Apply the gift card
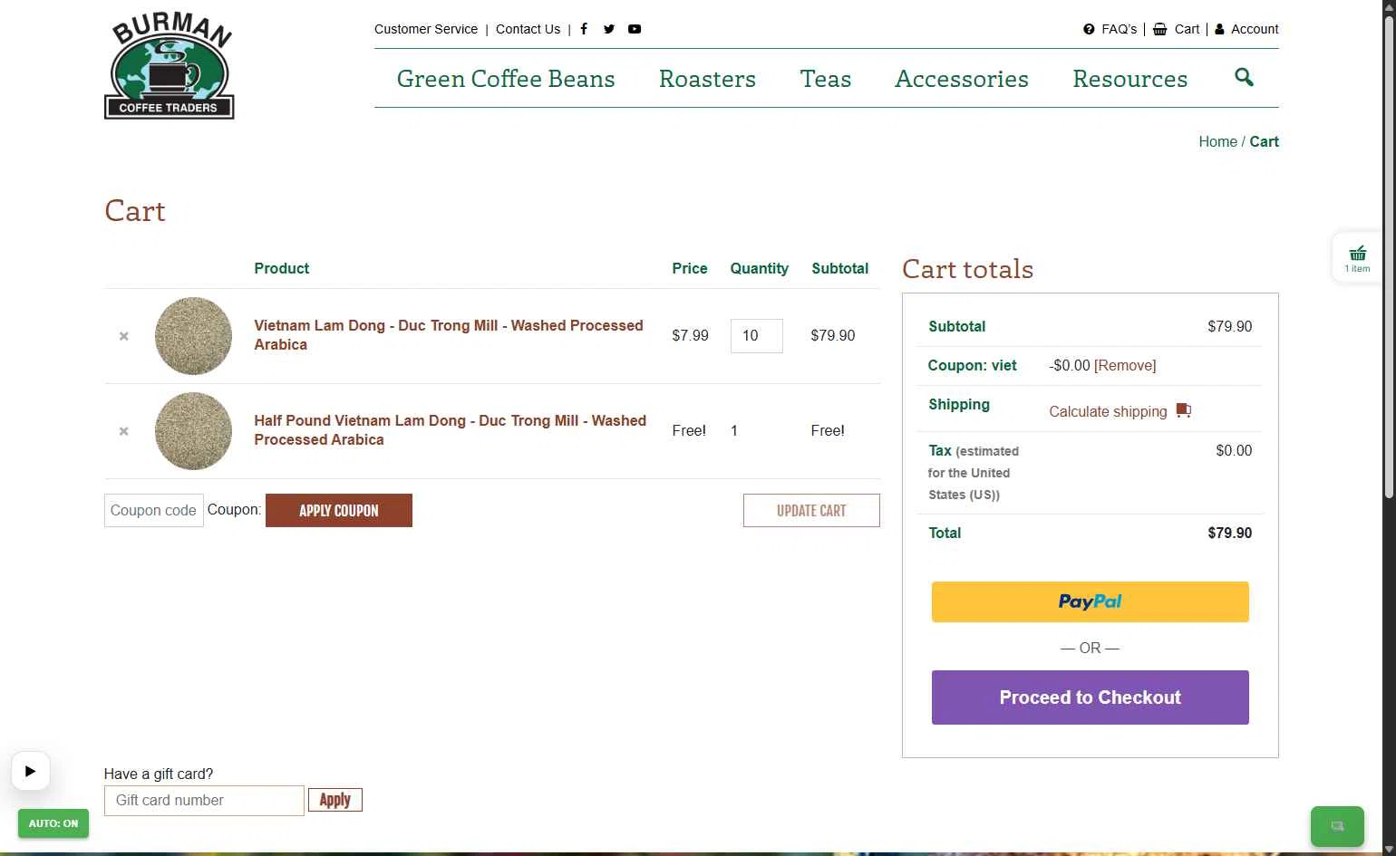 [x=335, y=800]
